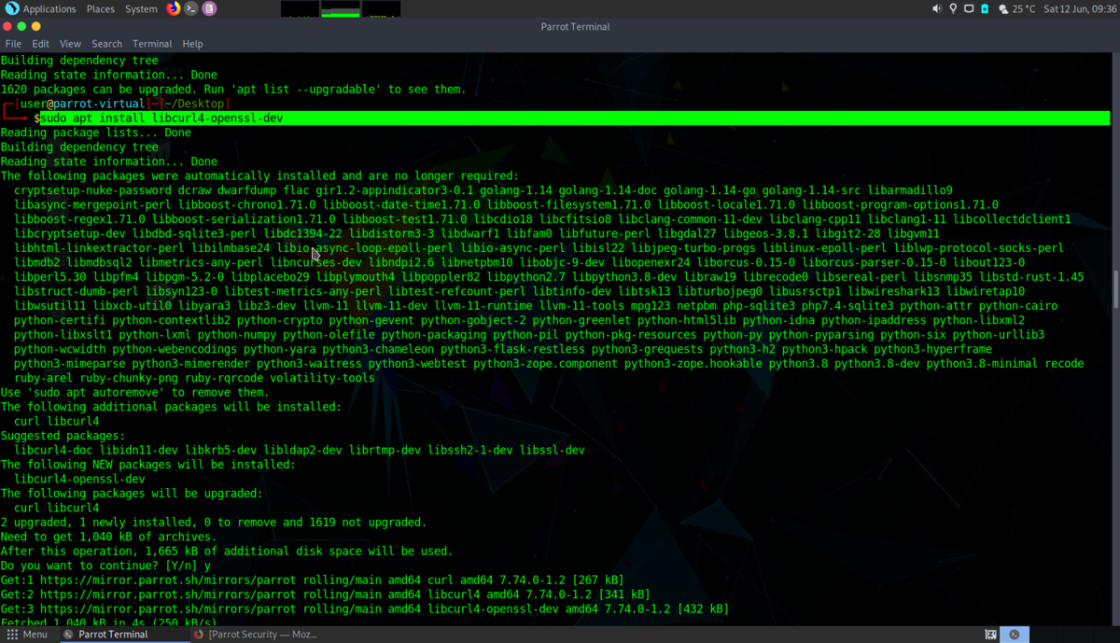Click the 'Use sudo apt autoremove' line
The image size is (1120, 643).
(134, 393)
